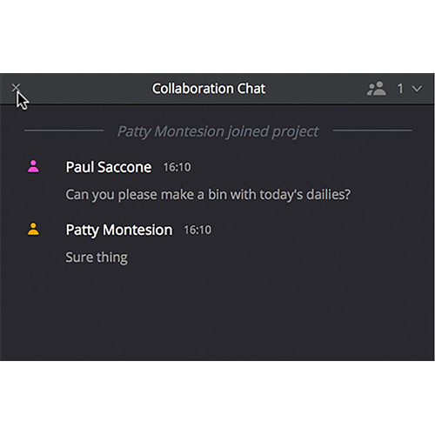Select the "Sure thing" reply message

[97, 258]
